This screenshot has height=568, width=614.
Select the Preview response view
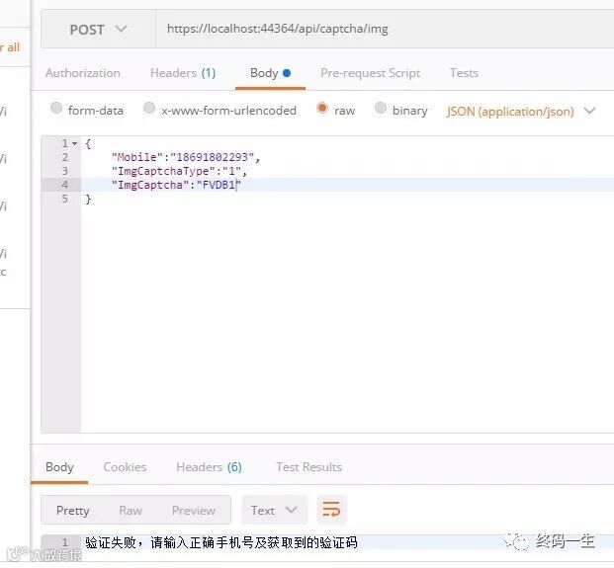pyautogui.click(x=194, y=511)
